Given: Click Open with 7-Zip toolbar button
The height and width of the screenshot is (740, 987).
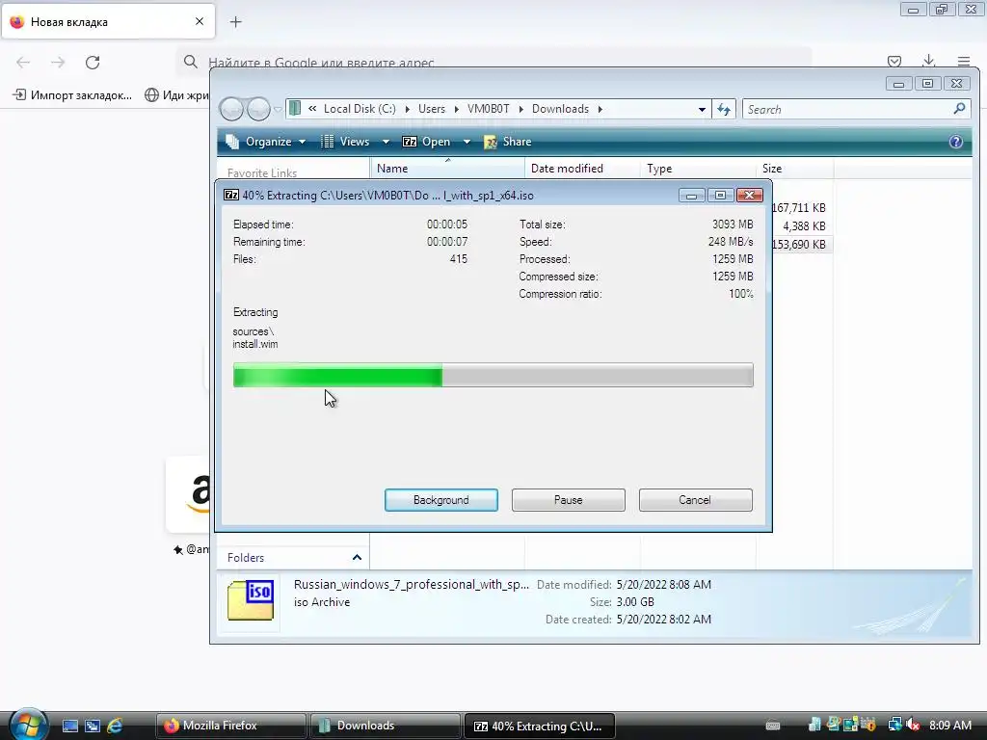Looking at the screenshot, I should pyautogui.click(x=427, y=142).
